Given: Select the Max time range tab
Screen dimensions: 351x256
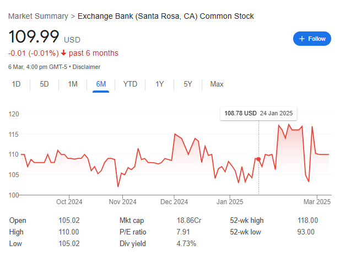Looking at the screenshot, I should pyautogui.click(x=217, y=84).
